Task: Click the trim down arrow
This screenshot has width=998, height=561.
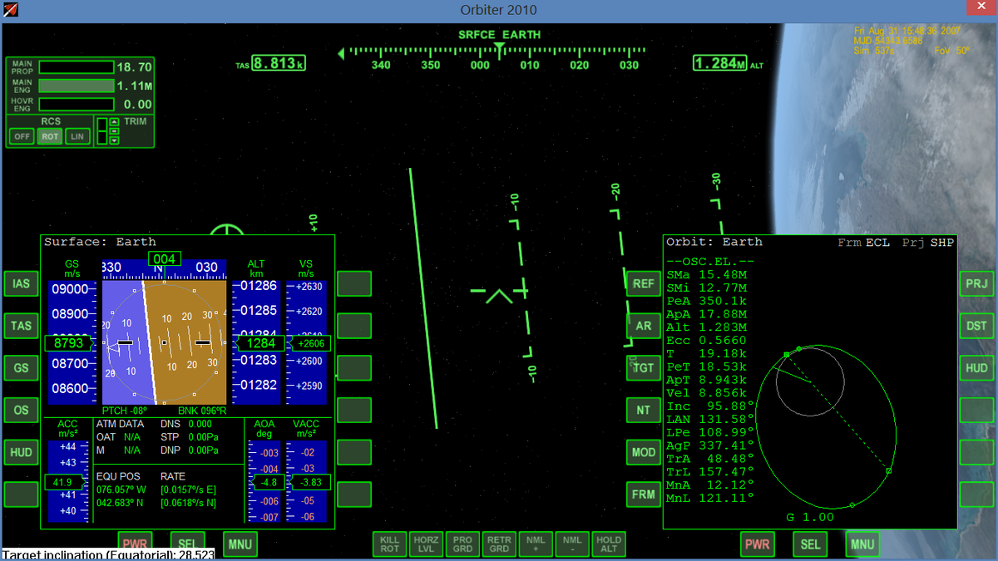Action: click(x=114, y=140)
